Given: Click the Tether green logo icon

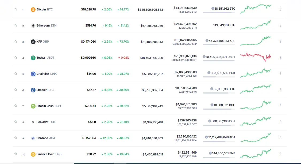Looking at the screenshot, I should 33,58.
